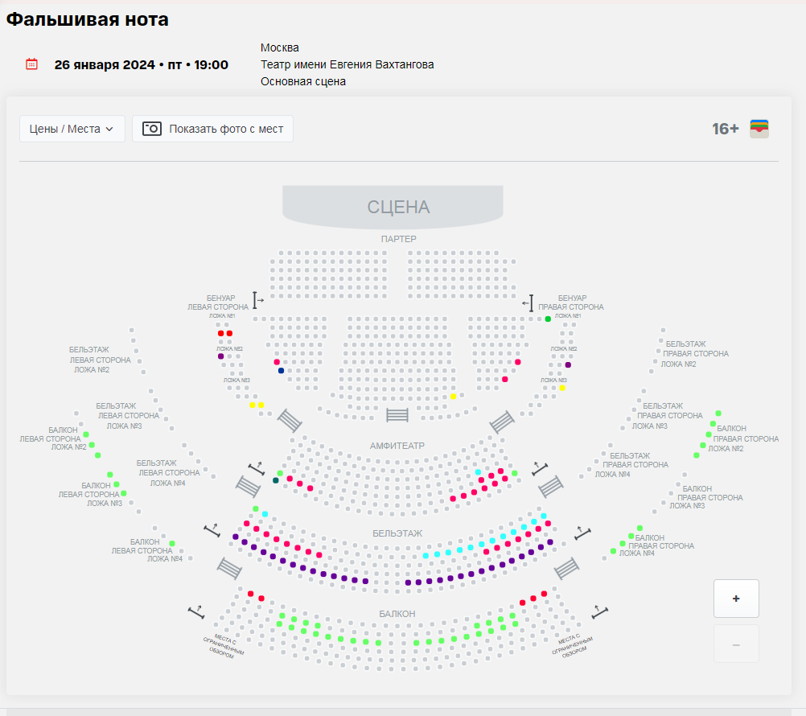Select purple seat in Бенуар правая ложа №2
This screenshot has width=806, height=716.
pos(568,365)
